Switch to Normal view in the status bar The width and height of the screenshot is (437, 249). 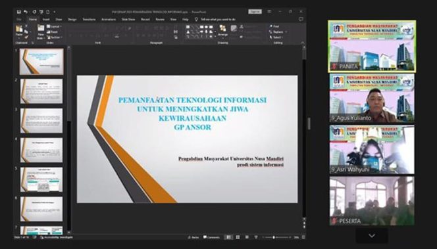click(228, 237)
